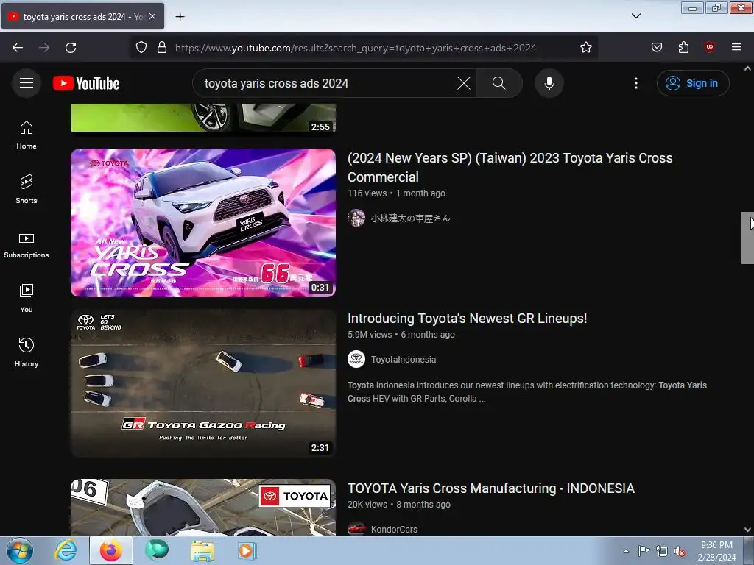Open the clock showing 9:30 PM
754x565 pixels.
coord(716,551)
